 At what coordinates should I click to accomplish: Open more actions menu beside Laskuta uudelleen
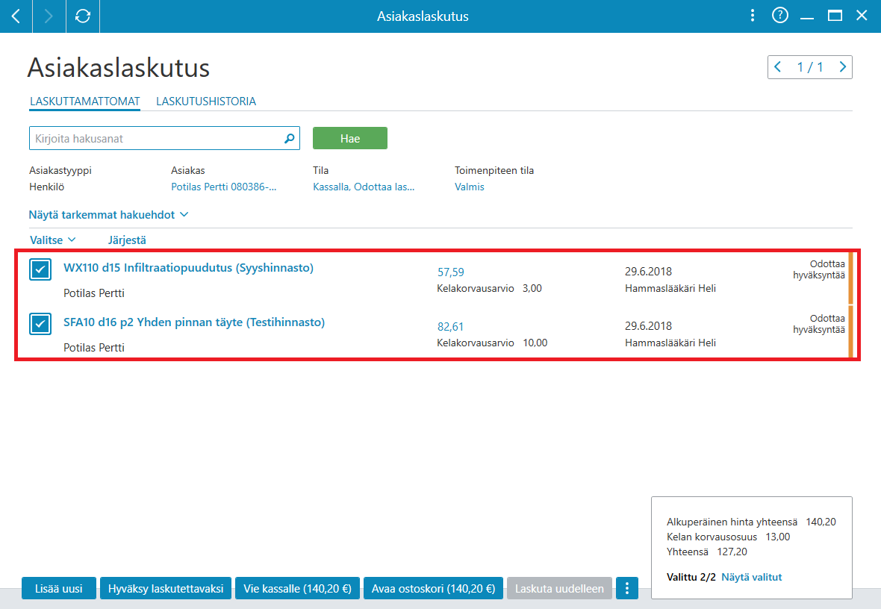626,588
